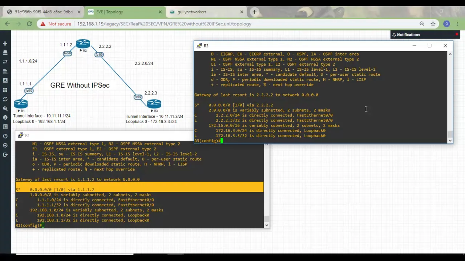Open the browser three-dot menu
This screenshot has width=465, height=261.
click(458, 24)
